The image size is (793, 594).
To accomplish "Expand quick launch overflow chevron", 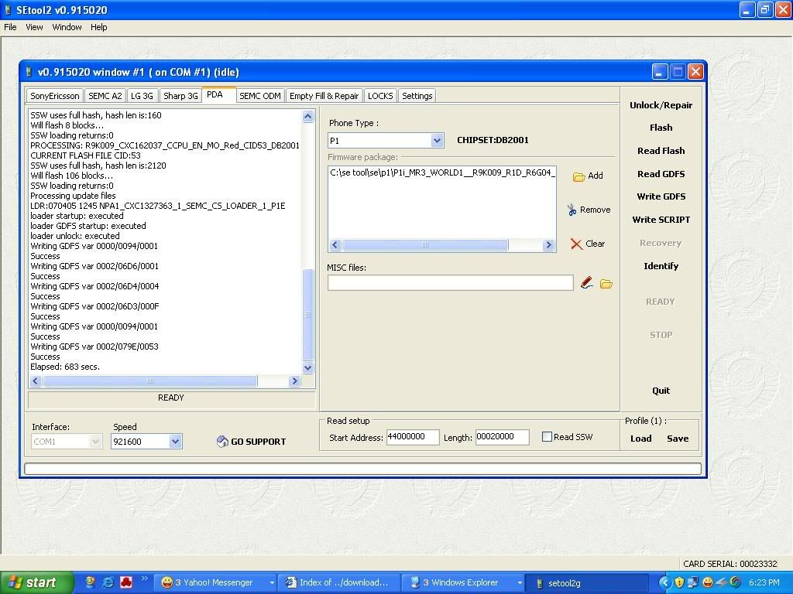I will tap(144, 579).
